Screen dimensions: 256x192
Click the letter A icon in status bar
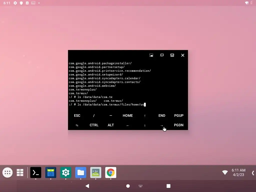coord(27,3)
